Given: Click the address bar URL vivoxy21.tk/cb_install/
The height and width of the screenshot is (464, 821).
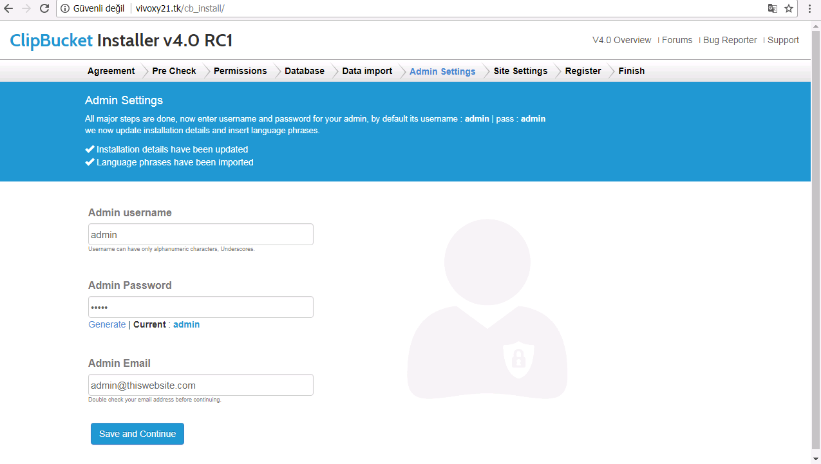Looking at the screenshot, I should (x=180, y=8).
